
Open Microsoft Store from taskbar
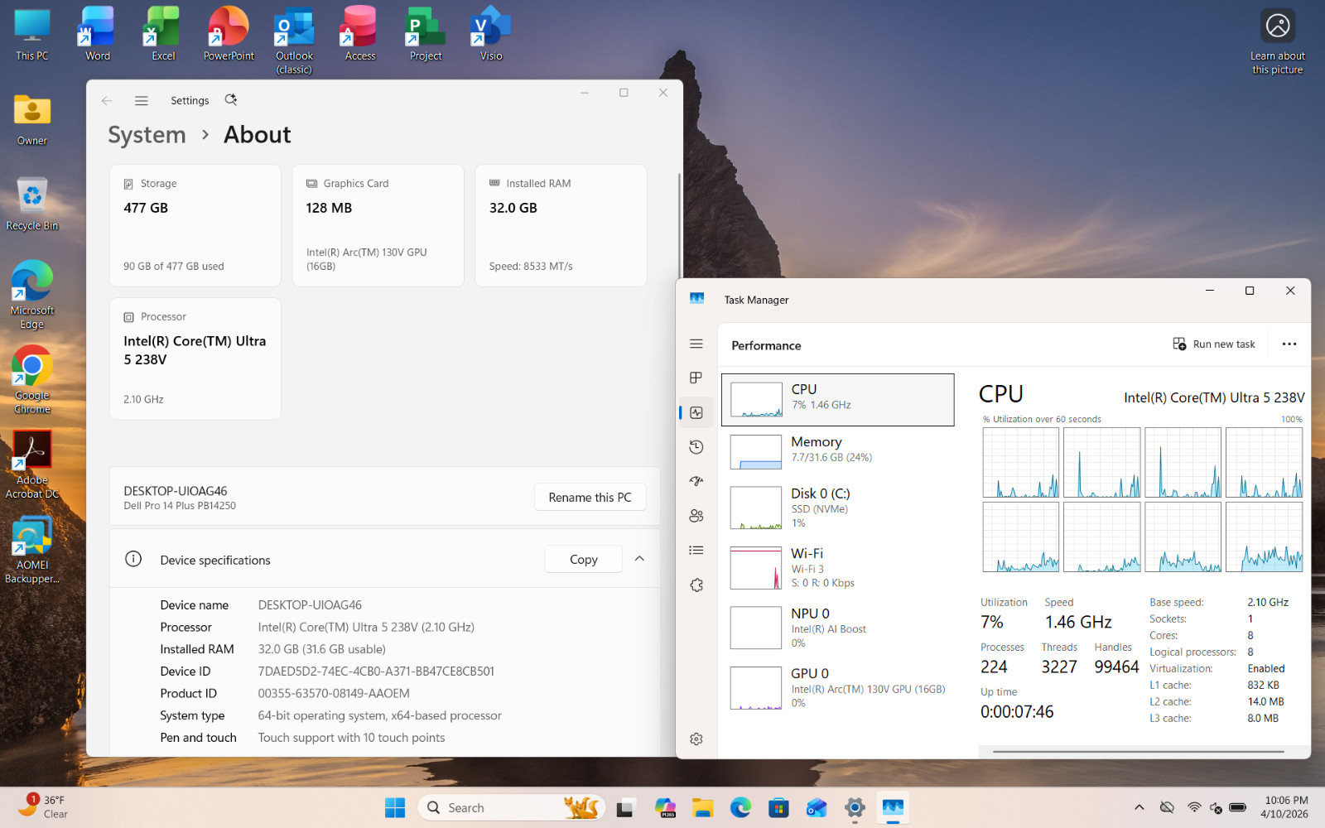tap(778, 807)
